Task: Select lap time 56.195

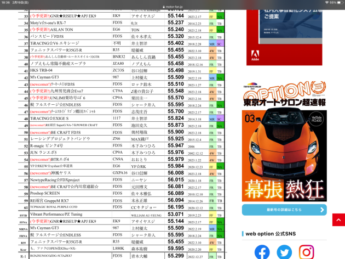Action: 176,207
